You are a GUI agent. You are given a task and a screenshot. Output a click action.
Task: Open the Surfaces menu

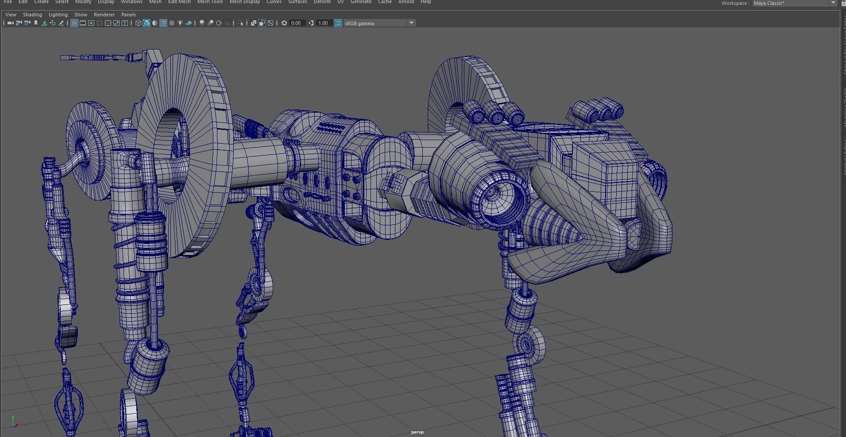point(297,2)
